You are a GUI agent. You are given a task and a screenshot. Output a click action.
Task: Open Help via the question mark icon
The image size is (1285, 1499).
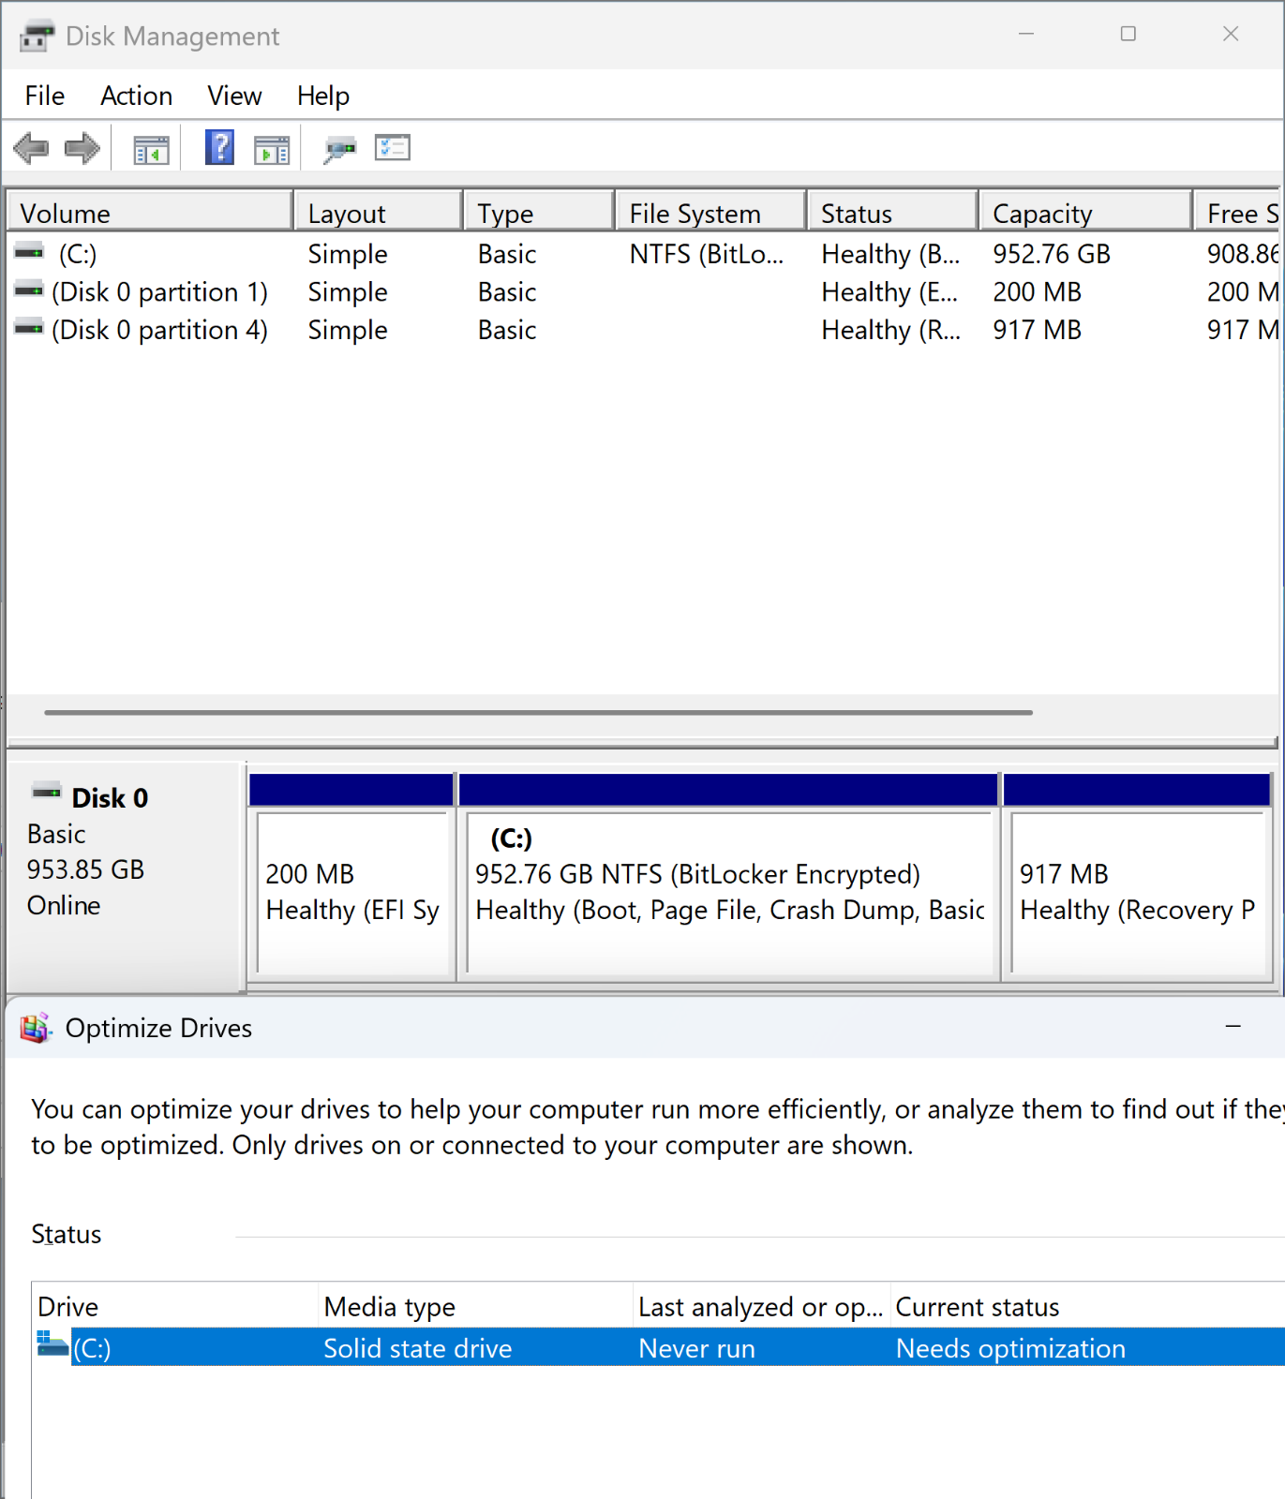[x=219, y=148]
